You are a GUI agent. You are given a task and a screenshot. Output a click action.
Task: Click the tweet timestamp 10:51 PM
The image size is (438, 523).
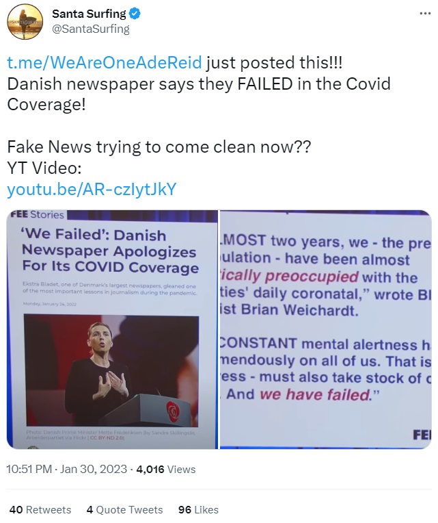[29, 469]
